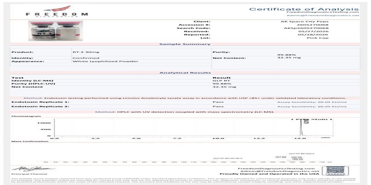This screenshot has width=371, height=185.
Task: Select Net Content under Analytical Results tests
Action: (x=27, y=87)
